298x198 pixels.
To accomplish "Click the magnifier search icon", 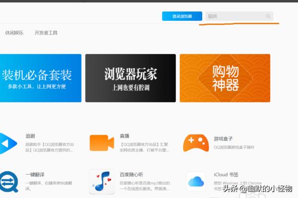I will (x=268, y=16).
